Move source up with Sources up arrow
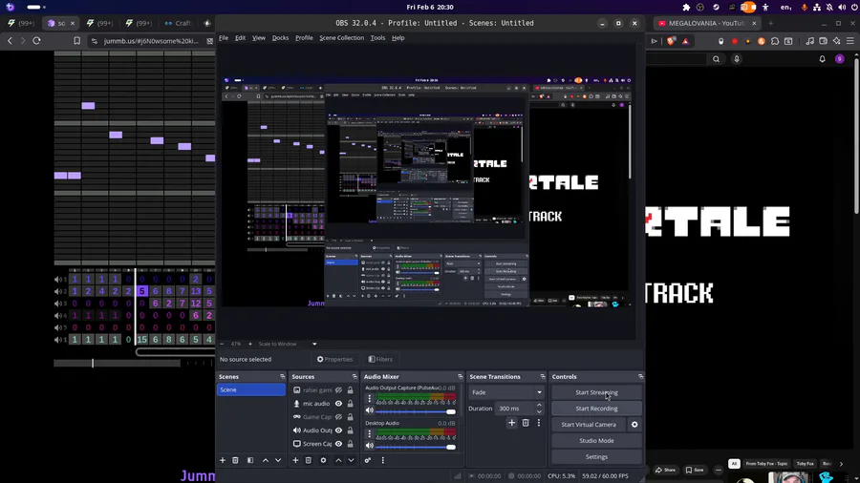The height and width of the screenshot is (483, 860). [338, 460]
